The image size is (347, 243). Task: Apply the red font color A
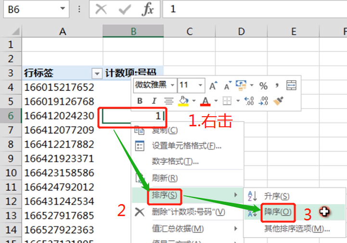(205, 101)
